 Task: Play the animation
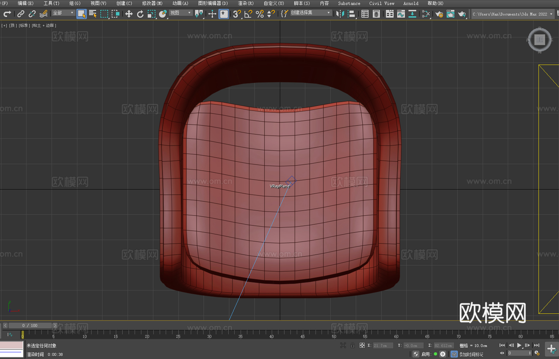coord(519,345)
